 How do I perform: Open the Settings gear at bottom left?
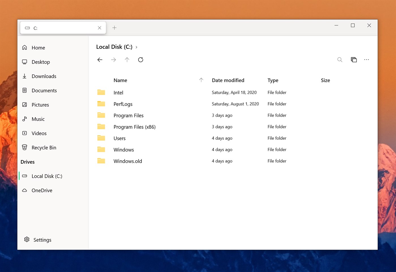[x=27, y=239]
